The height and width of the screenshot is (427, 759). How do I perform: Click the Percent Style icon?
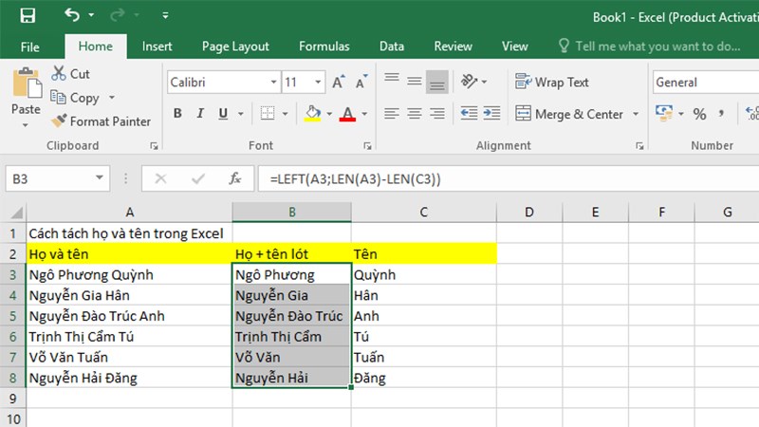tap(699, 114)
